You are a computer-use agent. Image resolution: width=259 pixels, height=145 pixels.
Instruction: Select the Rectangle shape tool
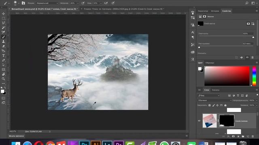pos(3,70)
